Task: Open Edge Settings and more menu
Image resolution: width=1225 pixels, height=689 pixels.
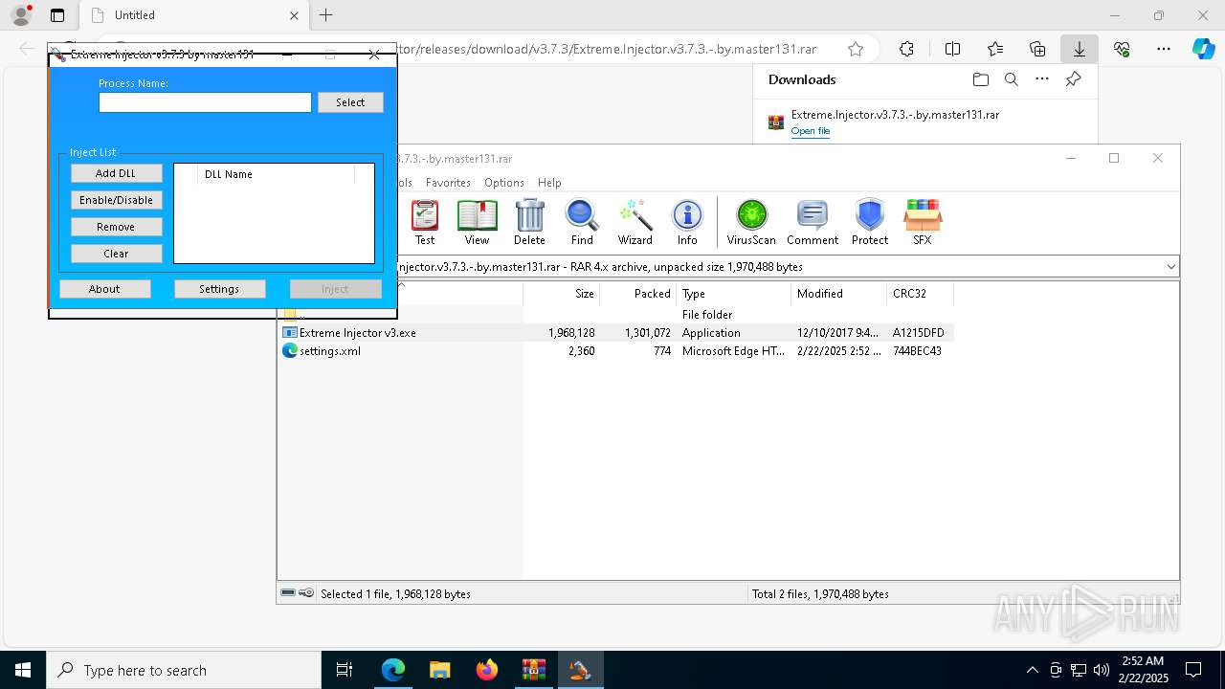Action: pyautogui.click(x=1164, y=49)
